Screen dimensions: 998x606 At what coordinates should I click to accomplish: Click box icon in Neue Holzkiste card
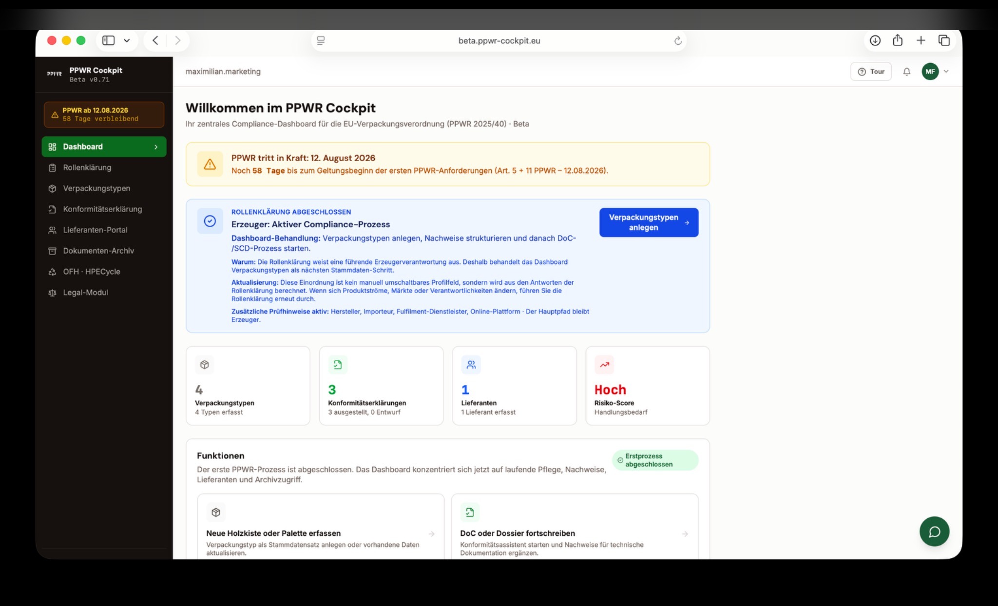(x=216, y=512)
